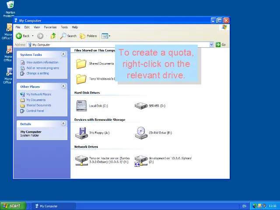Click the Add or remove programs icon
The height and width of the screenshot is (210, 280).
[22, 68]
